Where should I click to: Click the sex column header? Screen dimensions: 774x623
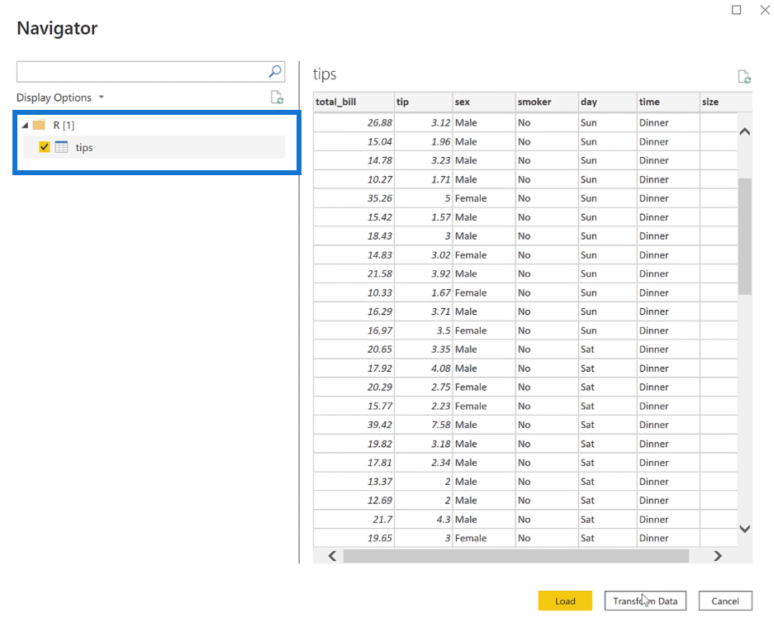pyautogui.click(x=484, y=102)
